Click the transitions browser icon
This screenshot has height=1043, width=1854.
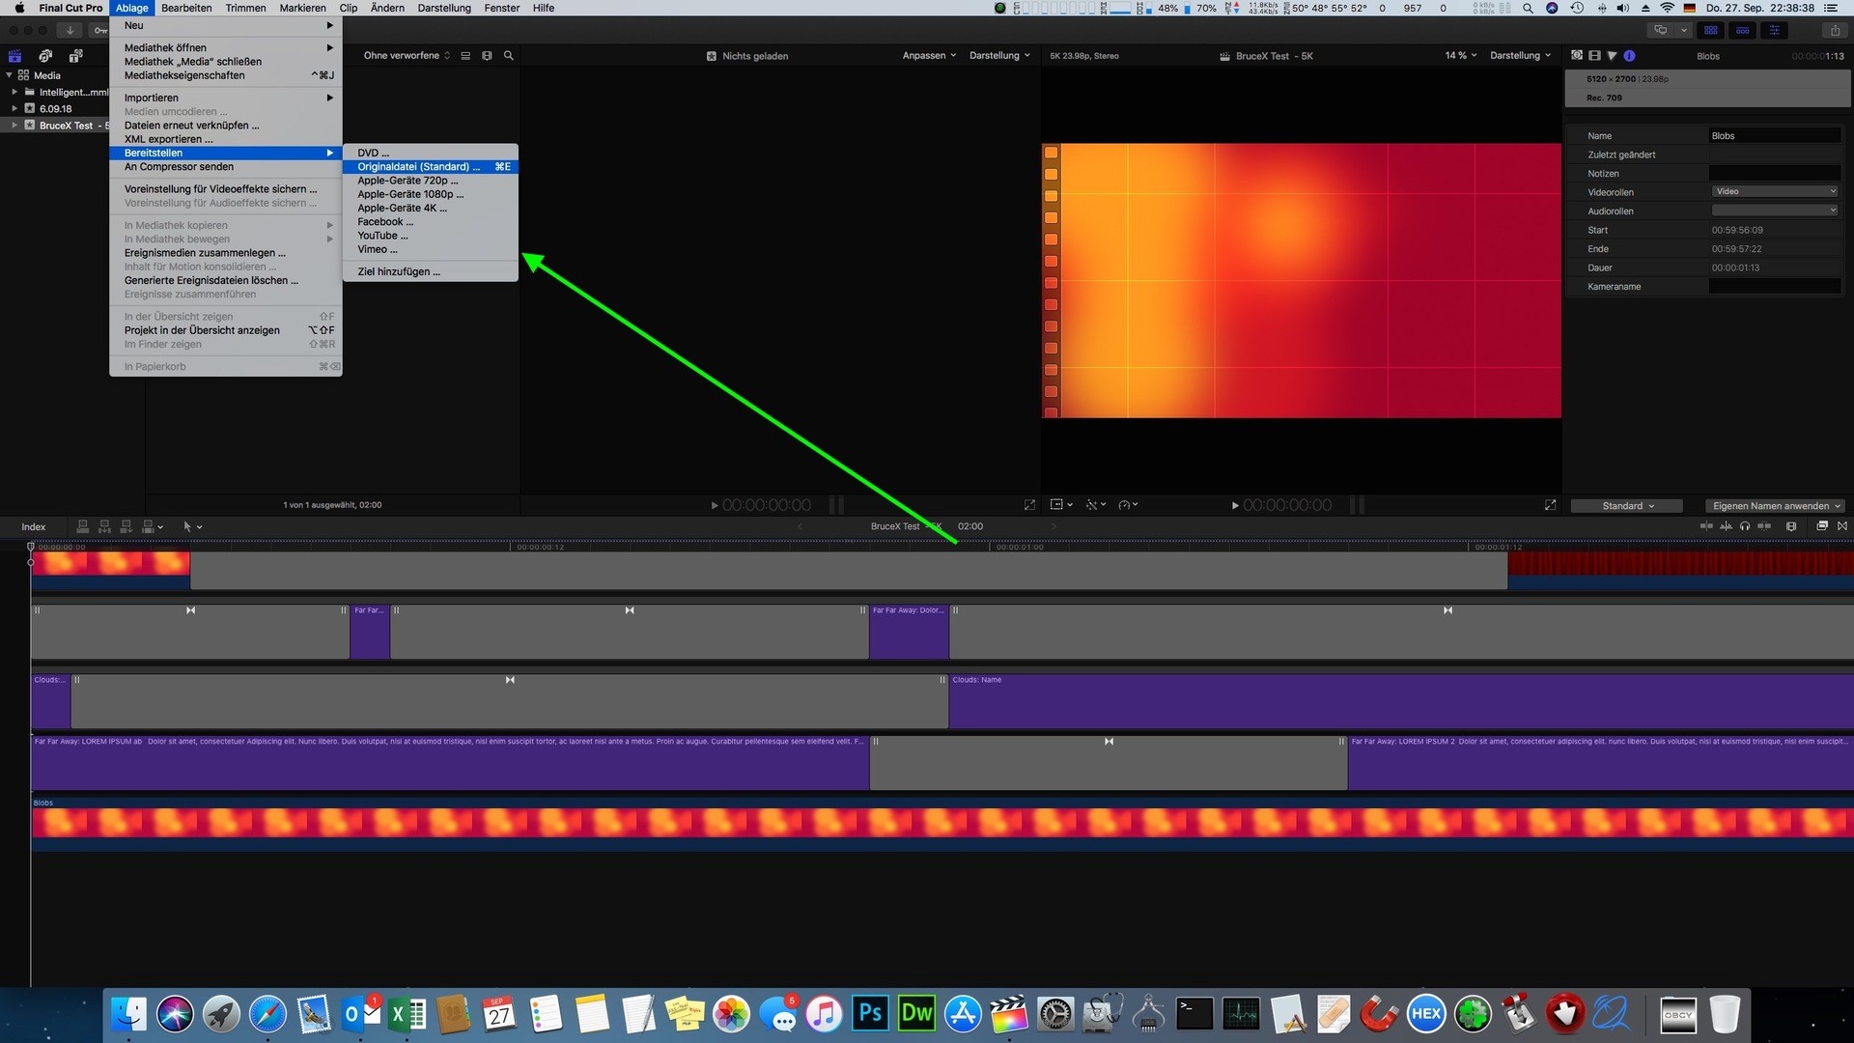coord(1842,526)
